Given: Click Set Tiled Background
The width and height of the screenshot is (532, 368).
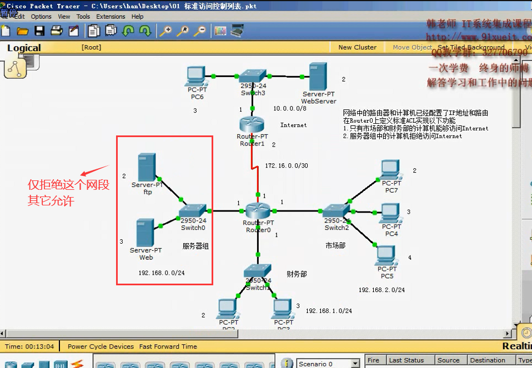Looking at the screenshot, I should pyautogui.click(x=471, y=48).
